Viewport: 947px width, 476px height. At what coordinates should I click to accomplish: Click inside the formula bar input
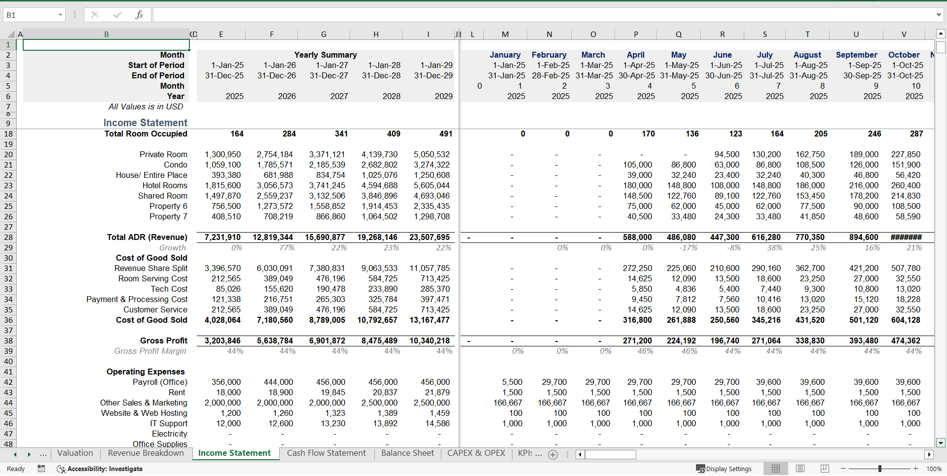(543, 15)
